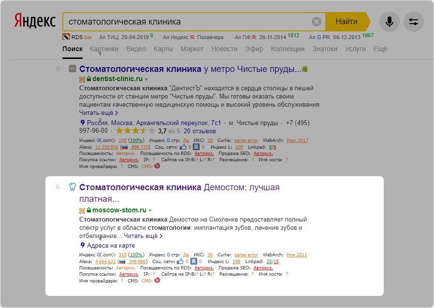Clear the search query with X icon
This screenshot has width=434, height=308.
click(x=317, y=22)
